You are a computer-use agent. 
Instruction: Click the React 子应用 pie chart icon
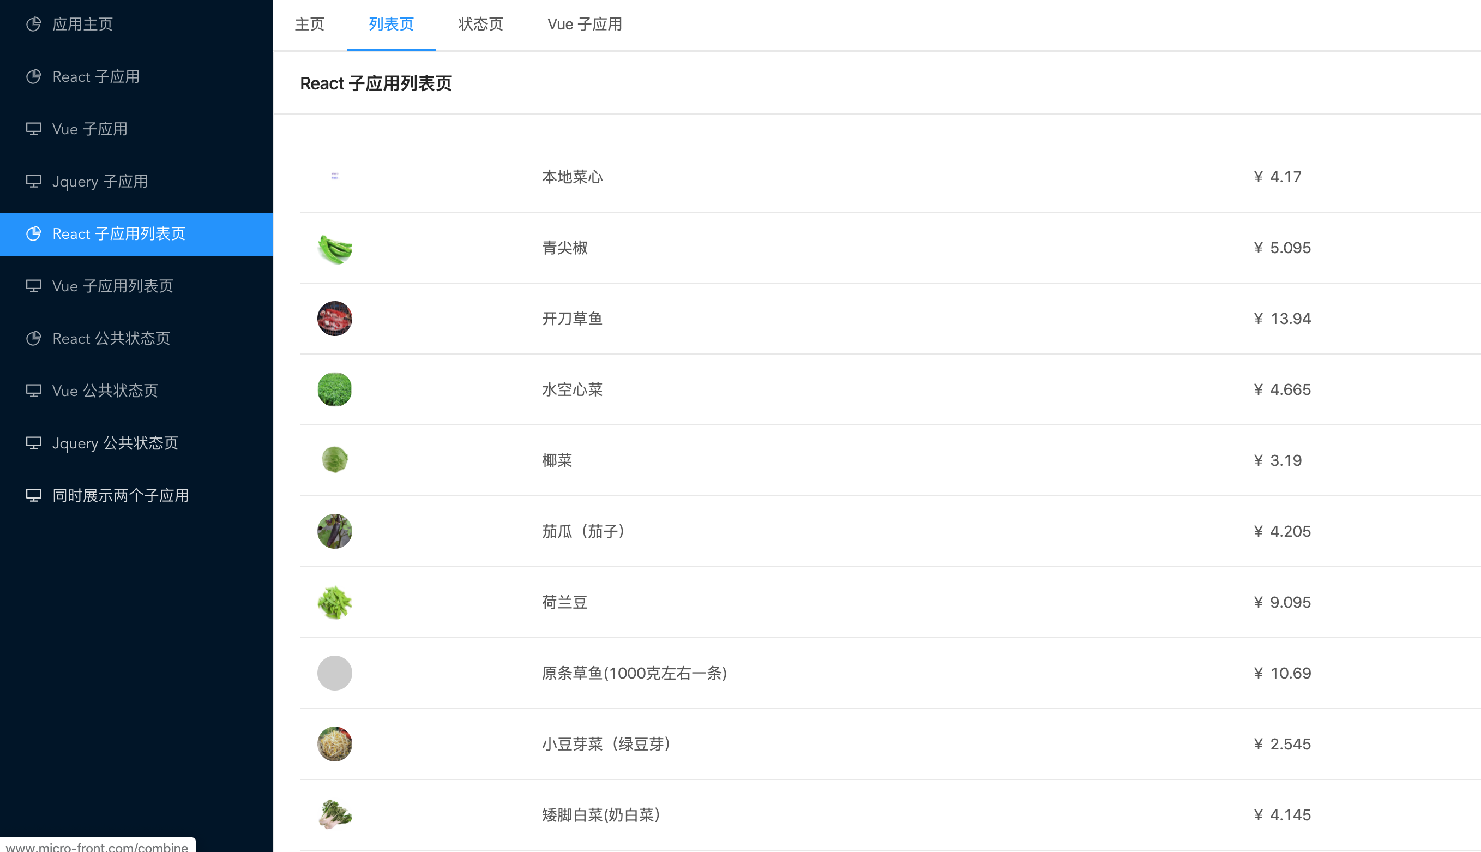(x=34, y=76)
